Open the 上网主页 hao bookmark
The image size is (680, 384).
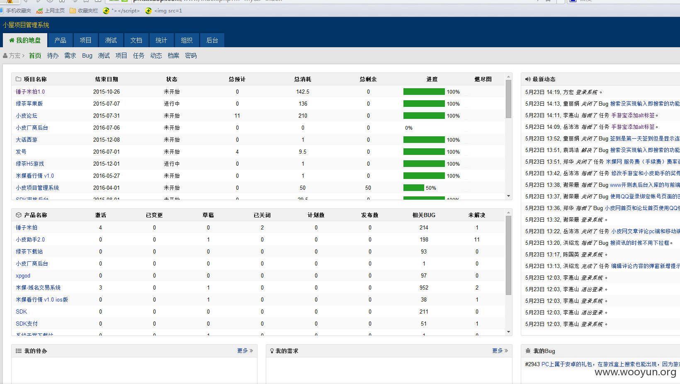click(x=51, y=11)
